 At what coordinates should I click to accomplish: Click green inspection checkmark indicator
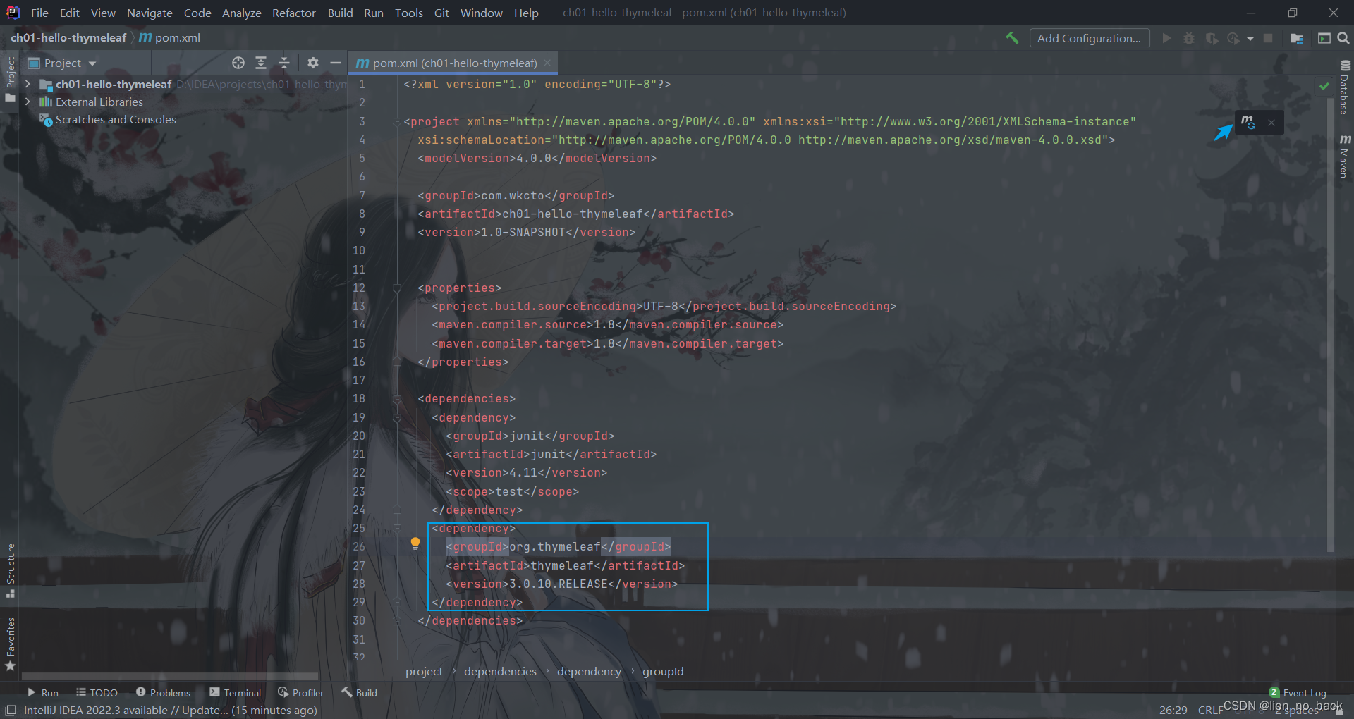click(1324, 85)
